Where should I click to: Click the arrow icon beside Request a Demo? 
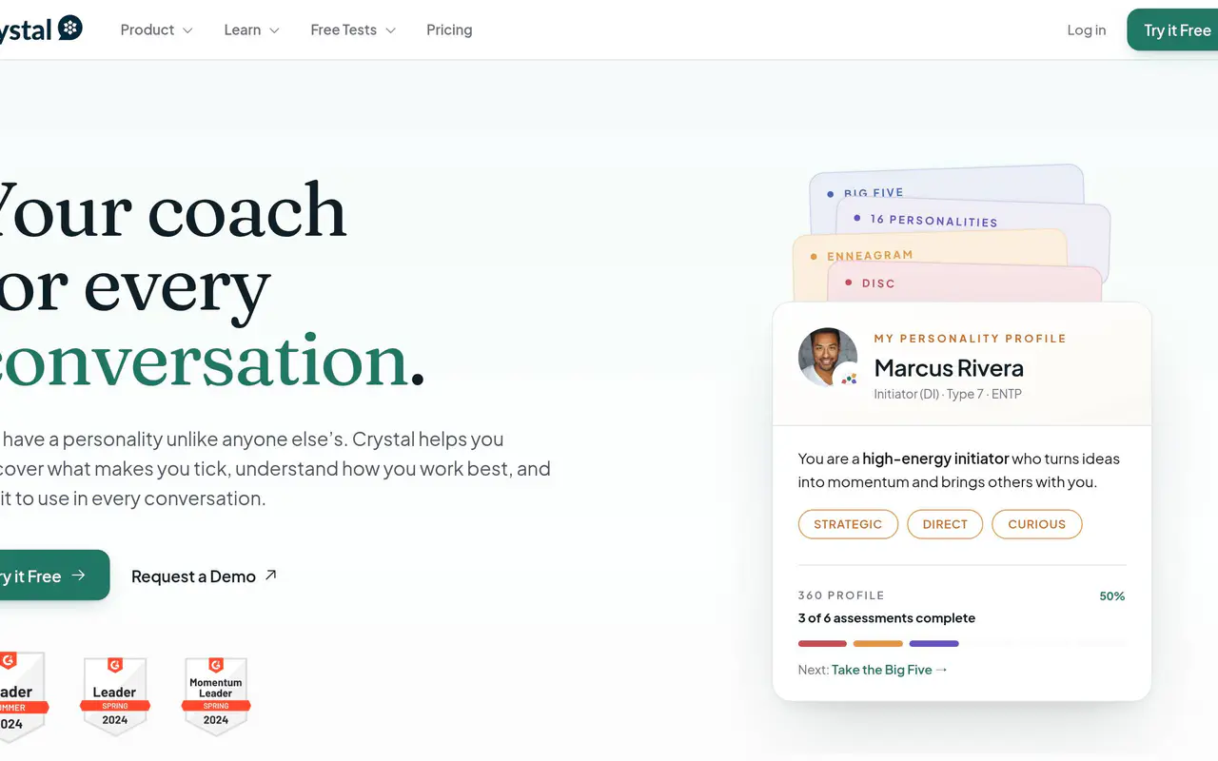270,575
